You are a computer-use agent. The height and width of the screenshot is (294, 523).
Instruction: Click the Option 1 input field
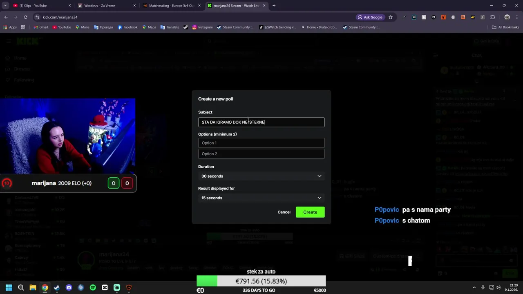coord(261,143)
